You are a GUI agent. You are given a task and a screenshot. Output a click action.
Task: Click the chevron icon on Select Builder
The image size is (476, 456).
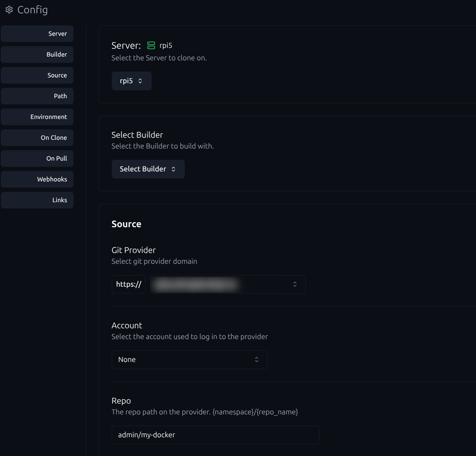(x=174, y=169)
